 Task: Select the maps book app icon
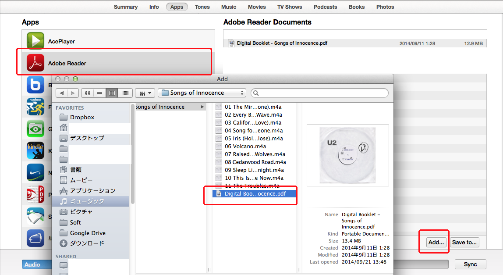pyautogui.click(x=35, y=216)
